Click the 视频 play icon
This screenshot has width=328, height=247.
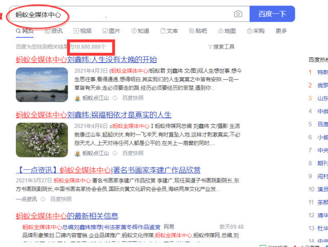pos(76,31)
